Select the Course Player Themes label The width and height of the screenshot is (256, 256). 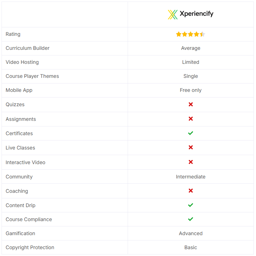point(32,76)
